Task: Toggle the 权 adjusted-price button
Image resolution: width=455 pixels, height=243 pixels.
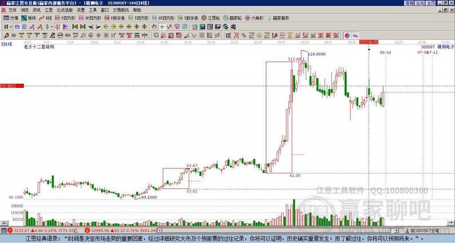Action: point(58,27)
